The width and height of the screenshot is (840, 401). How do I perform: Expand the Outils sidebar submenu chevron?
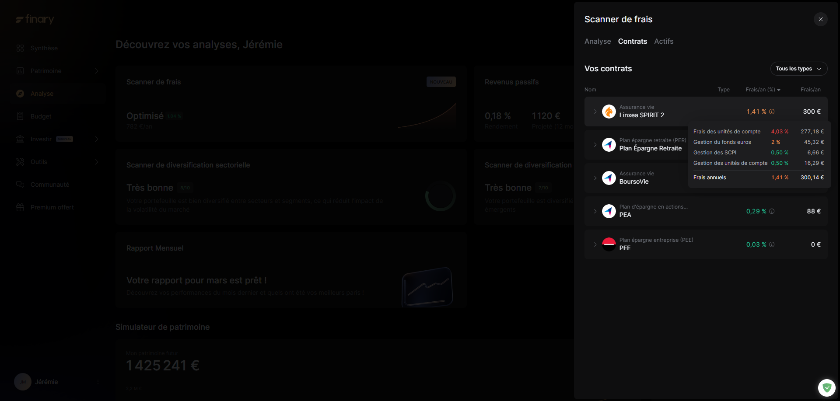tap(97, 162)
